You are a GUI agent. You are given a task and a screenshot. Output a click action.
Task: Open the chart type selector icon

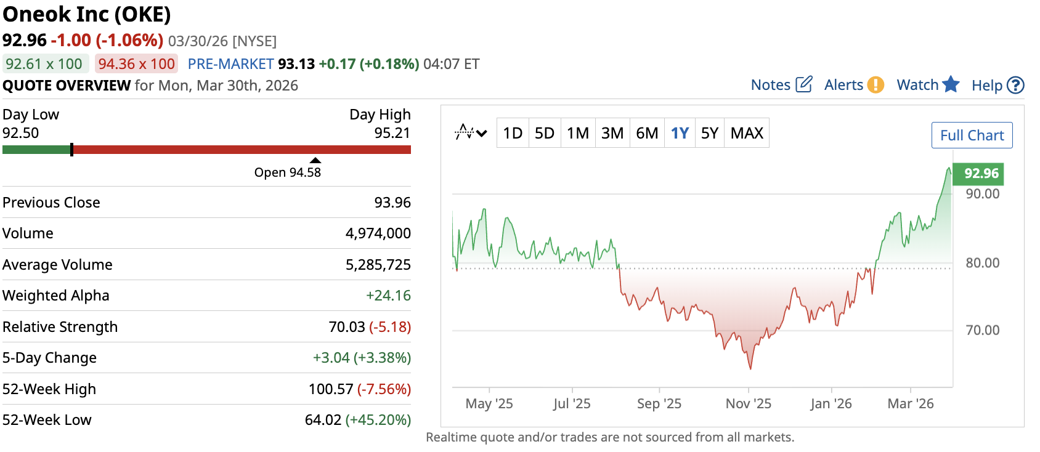[471, 132]
